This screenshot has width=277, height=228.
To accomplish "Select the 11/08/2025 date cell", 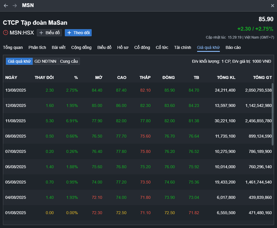I will 16,121.
